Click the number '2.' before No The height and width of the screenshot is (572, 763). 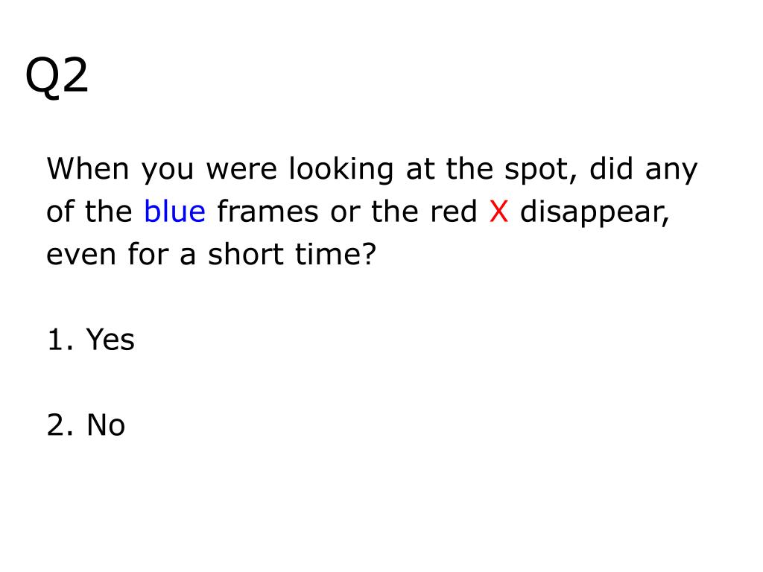60,425
